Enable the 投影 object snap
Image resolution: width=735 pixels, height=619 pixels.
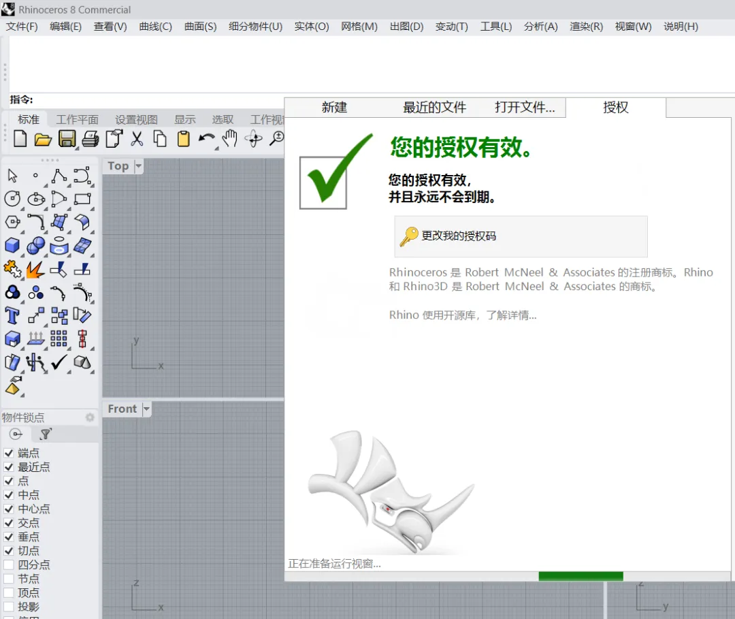8,607
